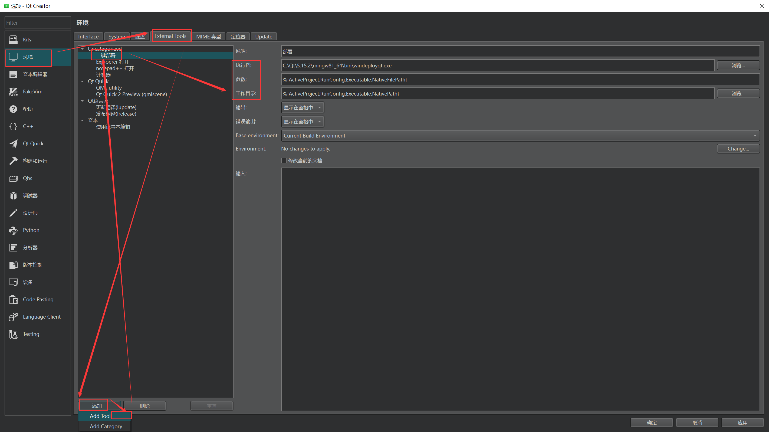Open the Code Pasting clipboard icon
The image size is (769, 432).
[13, 299]
